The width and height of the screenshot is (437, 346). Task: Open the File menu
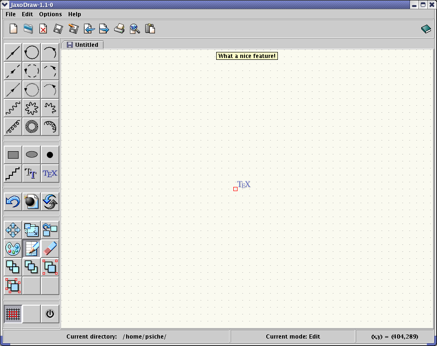(11, 14)
